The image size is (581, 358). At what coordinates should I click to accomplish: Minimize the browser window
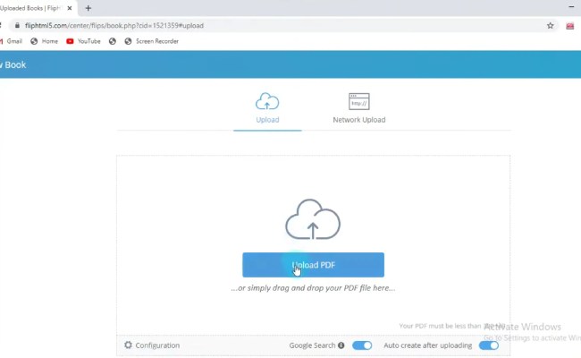point(571,7)
